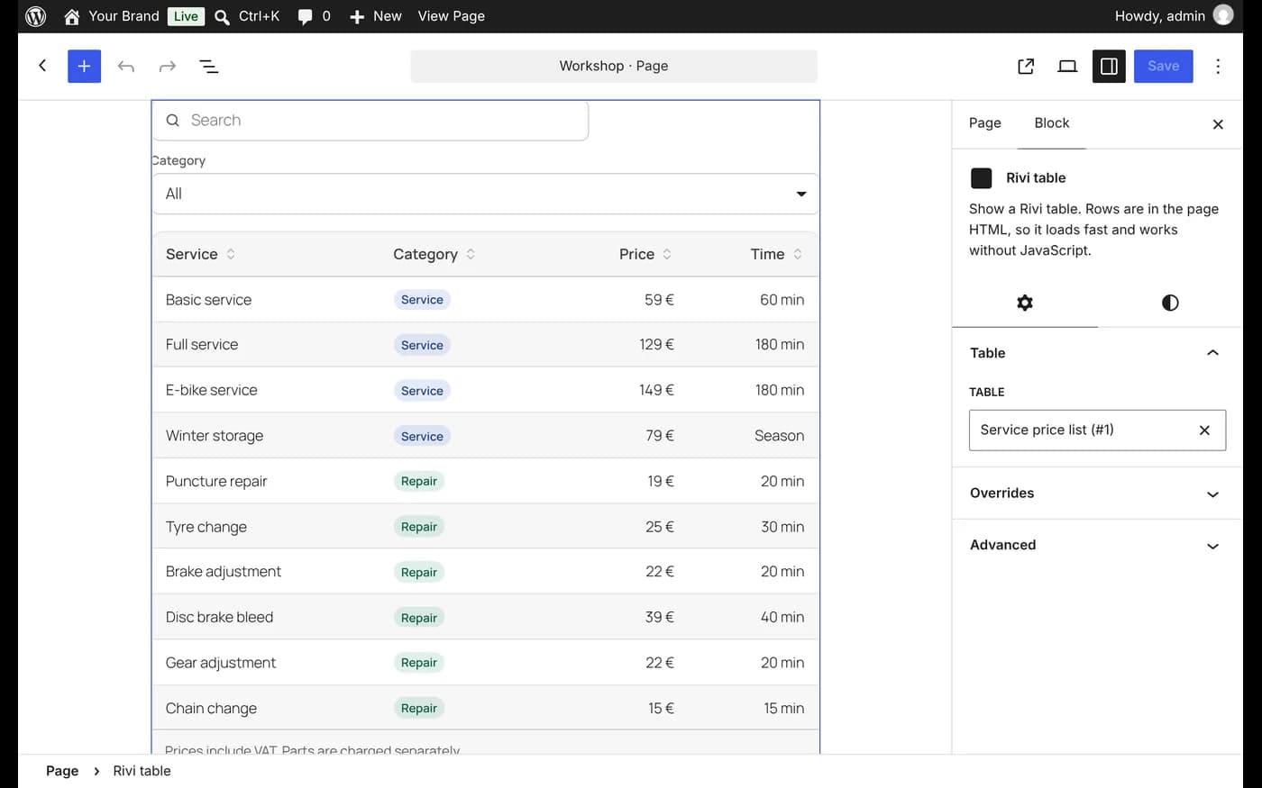This screenshot has width=1262, height=788.
Task: Open the Howdy, admin account menu
Action: [x=1174, y=16]
